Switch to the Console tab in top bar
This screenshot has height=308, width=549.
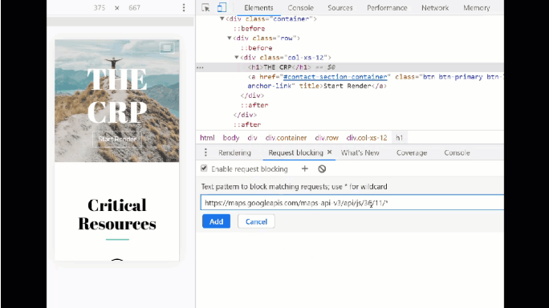(300, 8)
